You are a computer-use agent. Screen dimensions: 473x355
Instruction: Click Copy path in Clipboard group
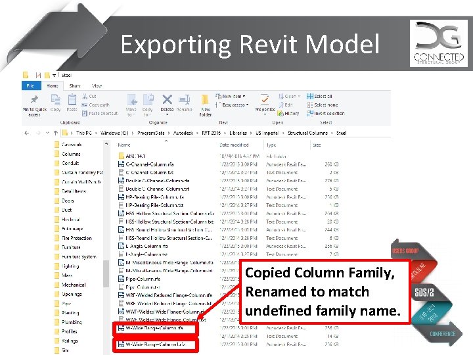(96, 105)
